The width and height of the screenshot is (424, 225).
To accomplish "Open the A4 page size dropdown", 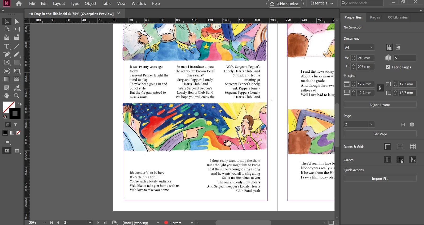I will point(359,47).
